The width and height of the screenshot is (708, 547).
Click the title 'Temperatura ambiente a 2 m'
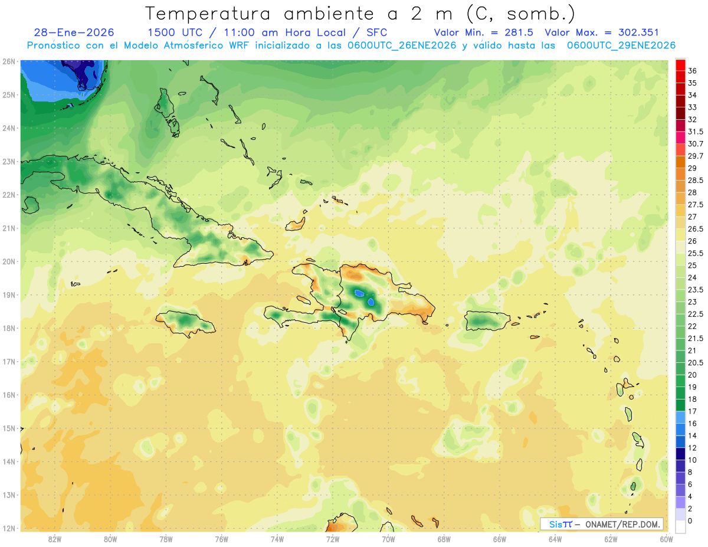tap(301, 13)
